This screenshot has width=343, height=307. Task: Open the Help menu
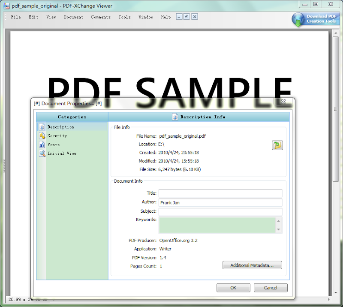[166, 17]
